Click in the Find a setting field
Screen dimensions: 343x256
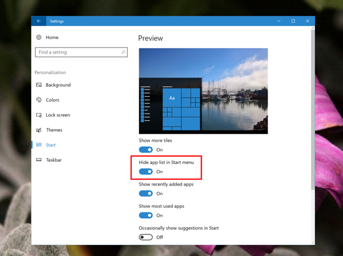tap(81, 52)
